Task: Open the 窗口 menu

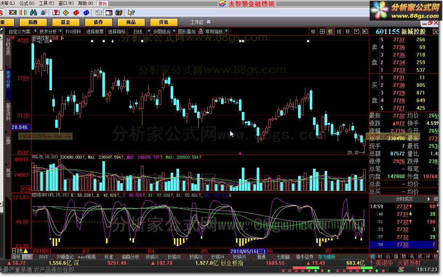Action: tap(66, 3)
